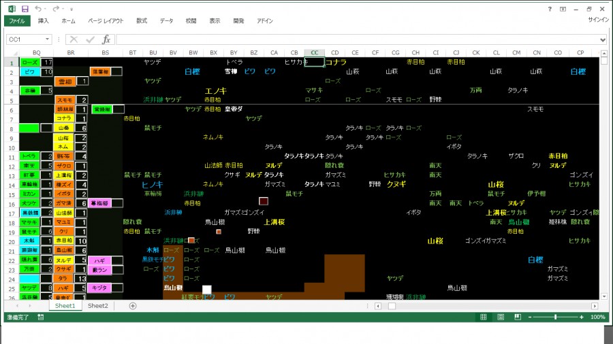Add a new sheet with plus button
Viewport: 613px width, 344px height.
(x=133, y=306)
